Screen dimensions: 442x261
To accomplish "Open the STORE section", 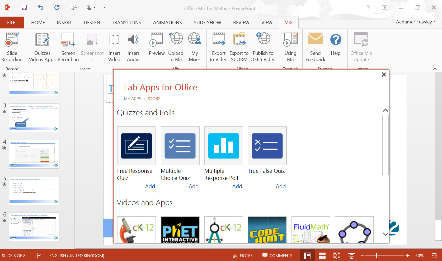I will [x=154, y=99].
